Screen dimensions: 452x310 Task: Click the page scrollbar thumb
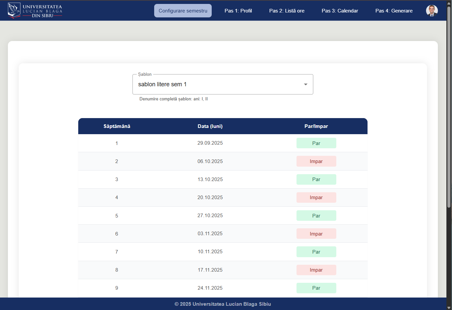(x=449, y=107)
